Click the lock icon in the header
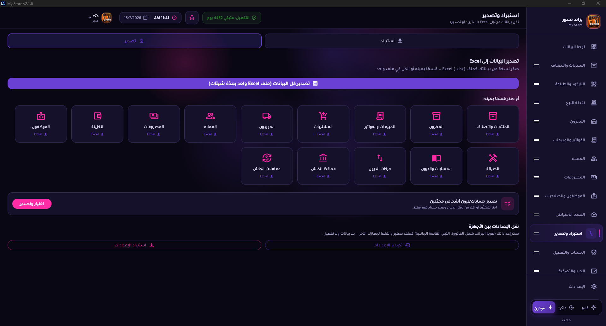This screenshot has width=606, height=326. click(192, 18)
